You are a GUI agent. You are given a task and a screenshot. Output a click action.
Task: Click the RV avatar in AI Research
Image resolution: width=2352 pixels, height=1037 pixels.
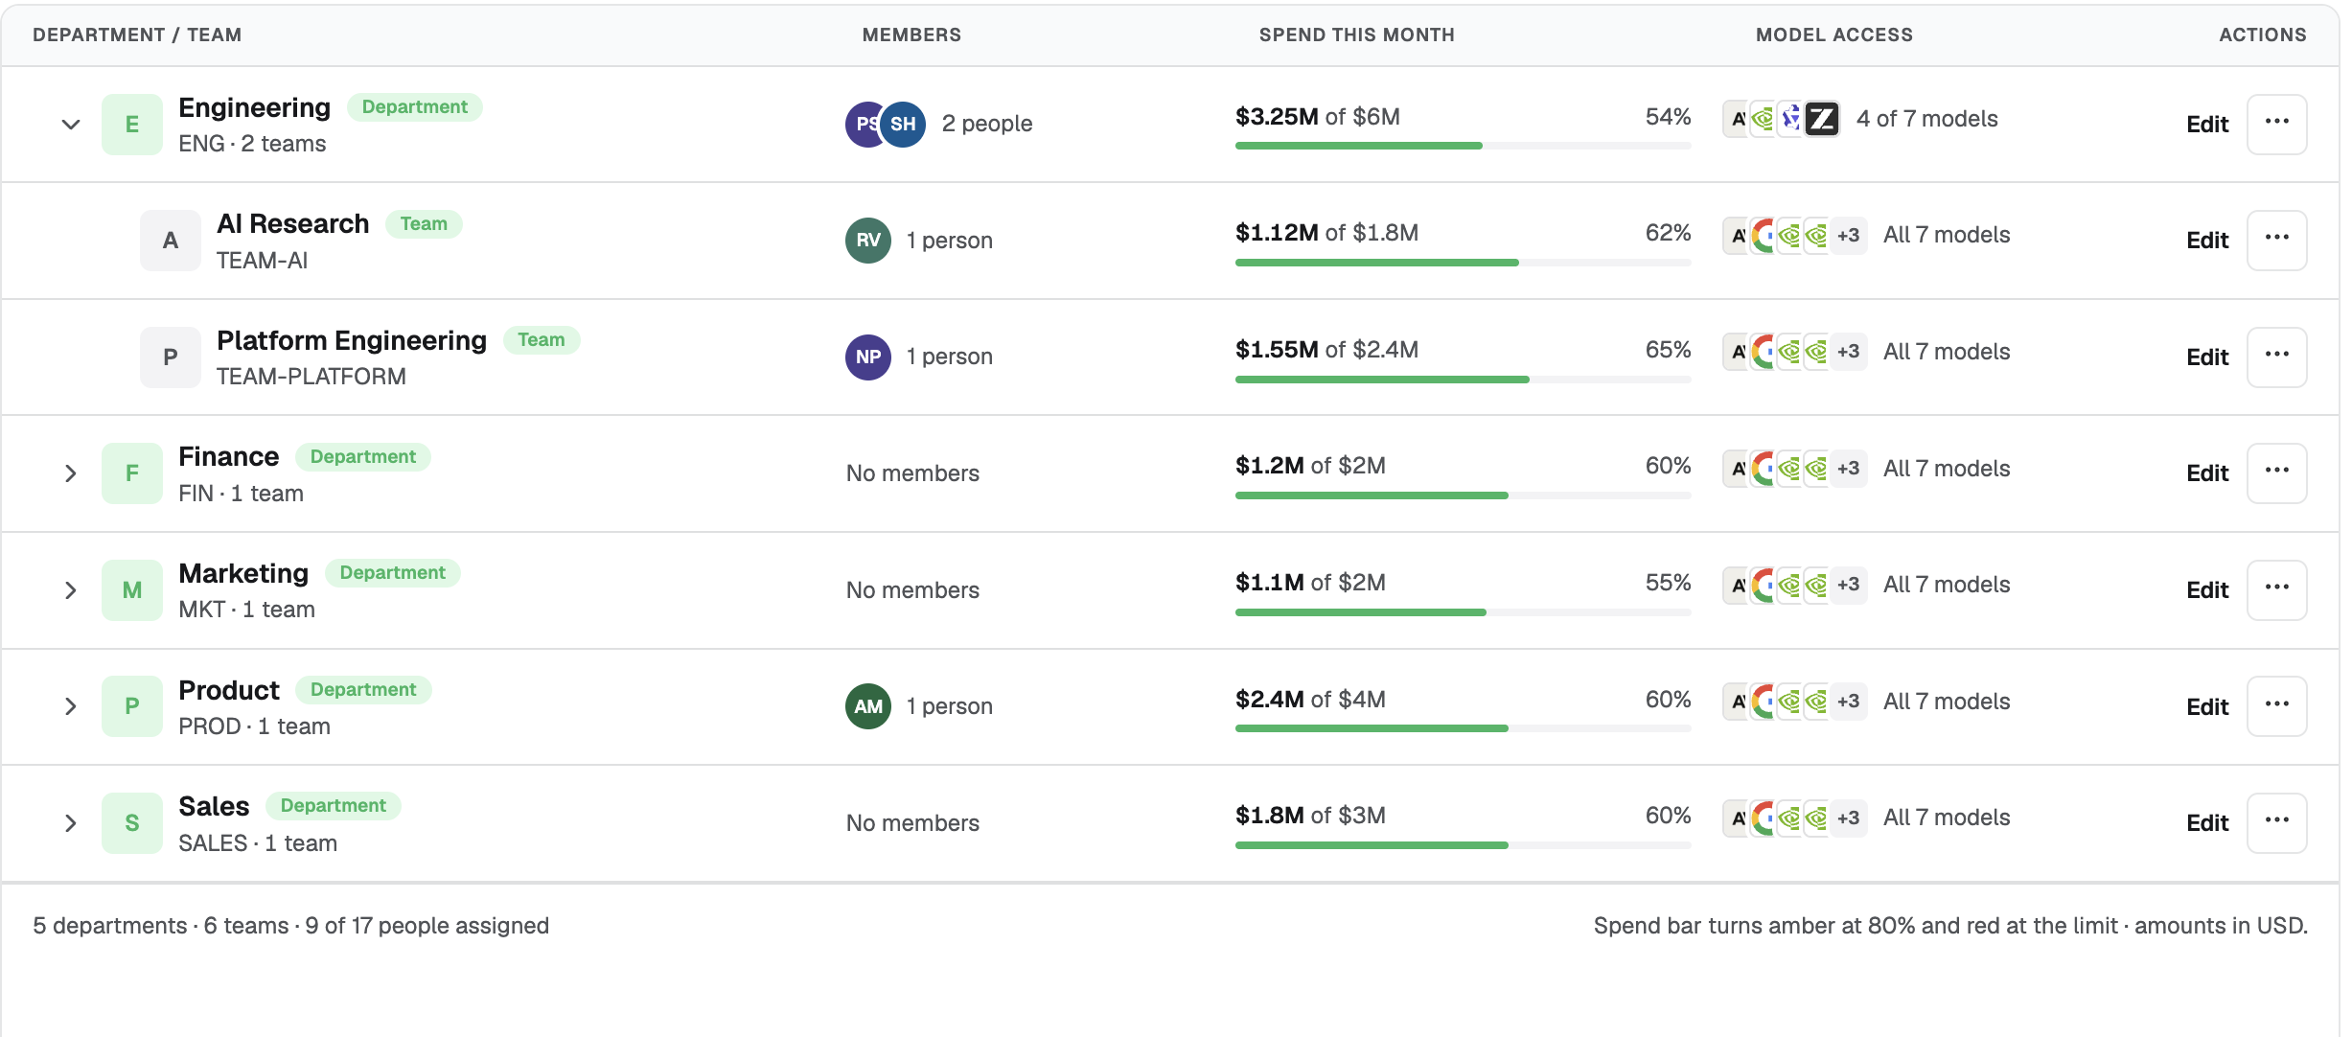[868, 240]
